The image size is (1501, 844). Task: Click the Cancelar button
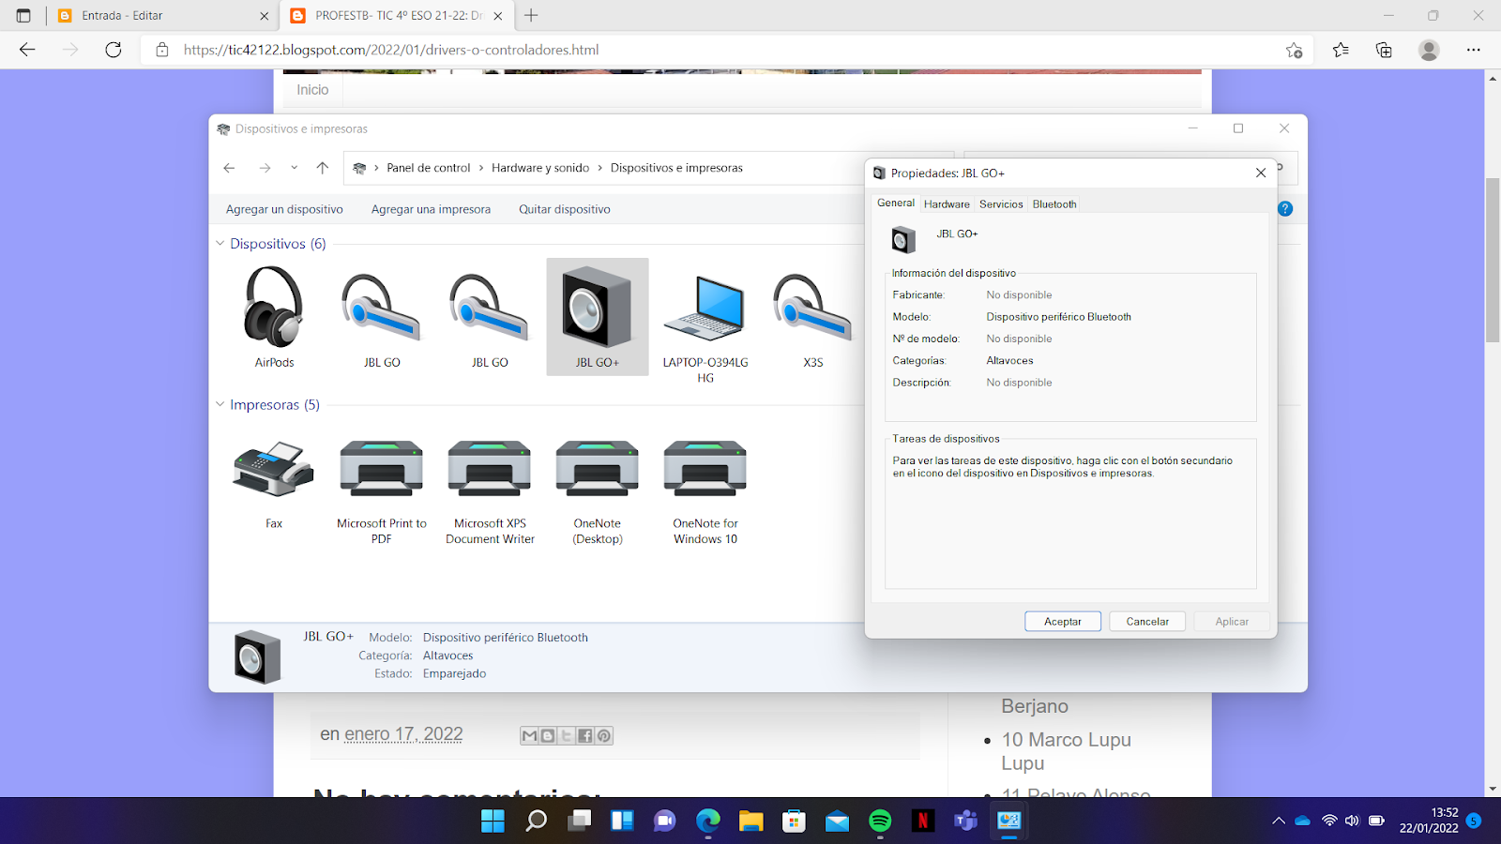1147,622
